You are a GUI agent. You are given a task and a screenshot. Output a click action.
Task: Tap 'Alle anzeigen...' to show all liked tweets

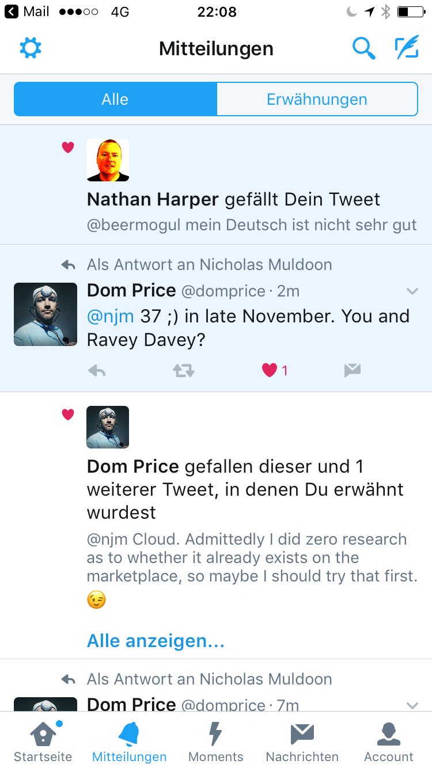click(154, 640)
